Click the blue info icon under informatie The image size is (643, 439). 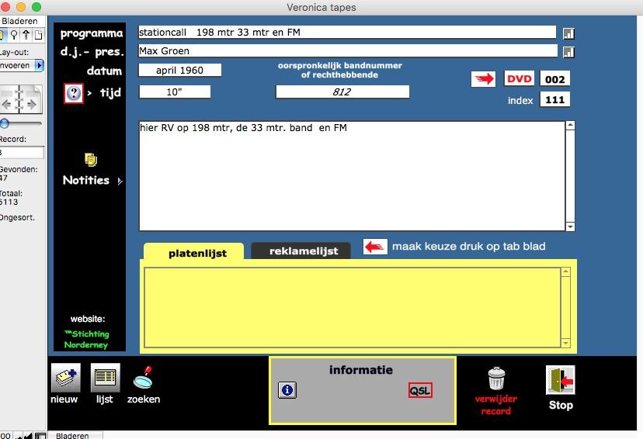point(287,390)
